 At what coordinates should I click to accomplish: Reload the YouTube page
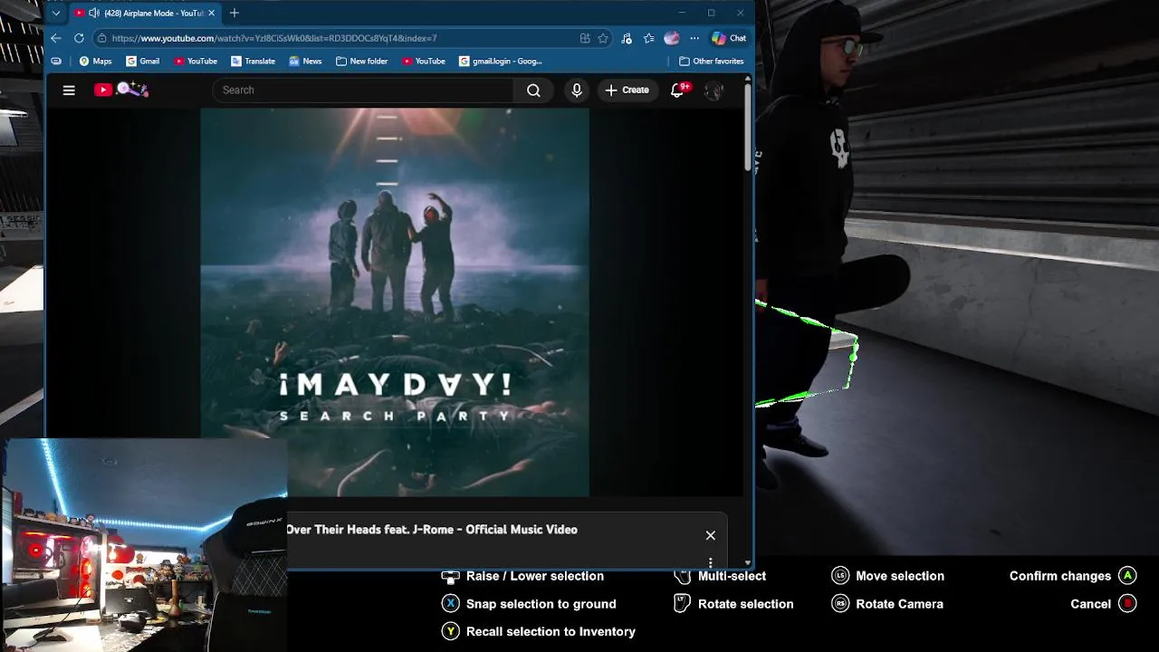(x=79, y=38)
